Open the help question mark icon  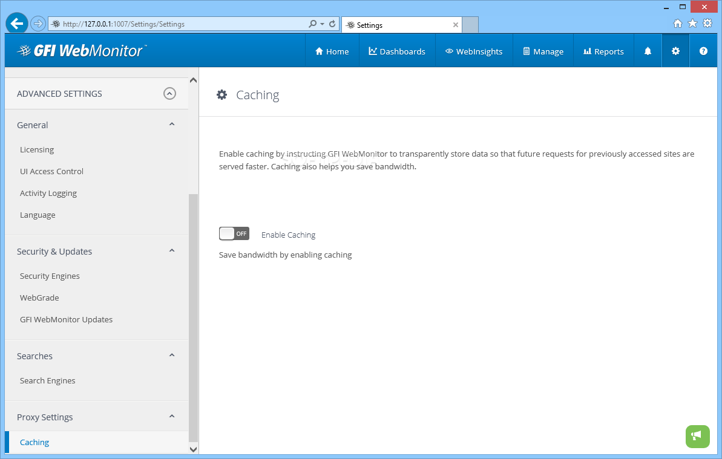(703, 51)
